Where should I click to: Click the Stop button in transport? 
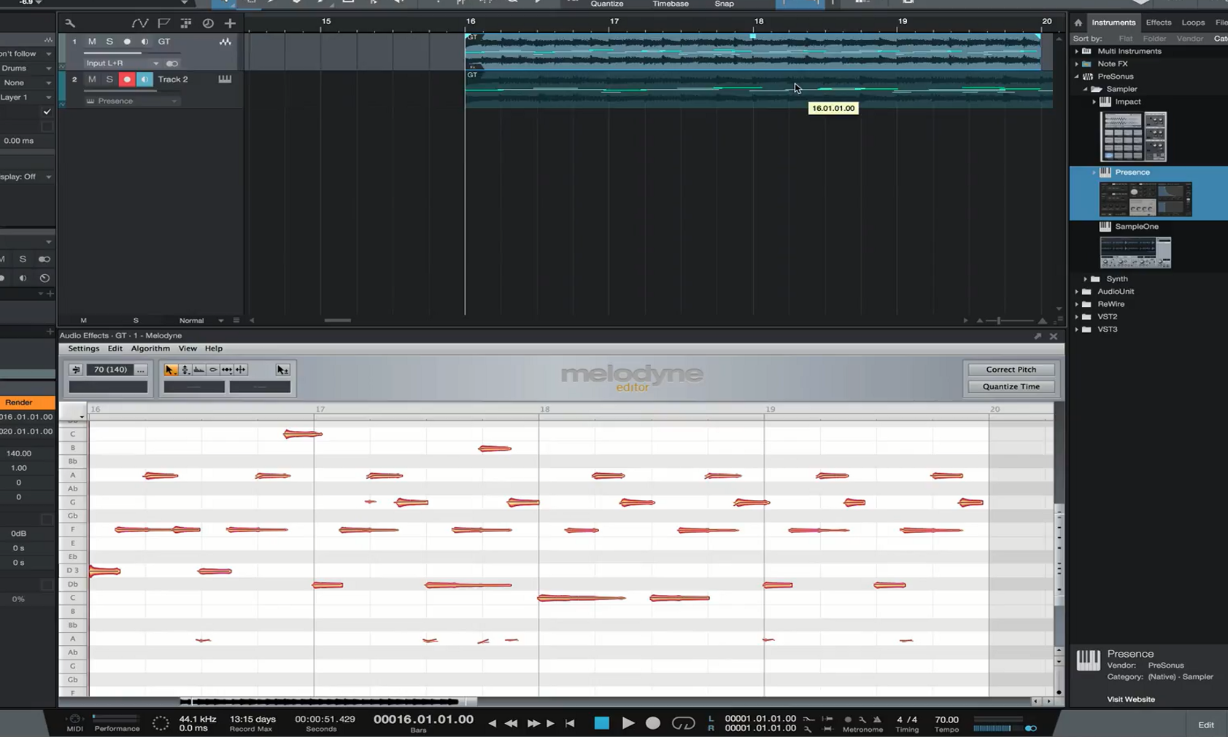point(601,723)
